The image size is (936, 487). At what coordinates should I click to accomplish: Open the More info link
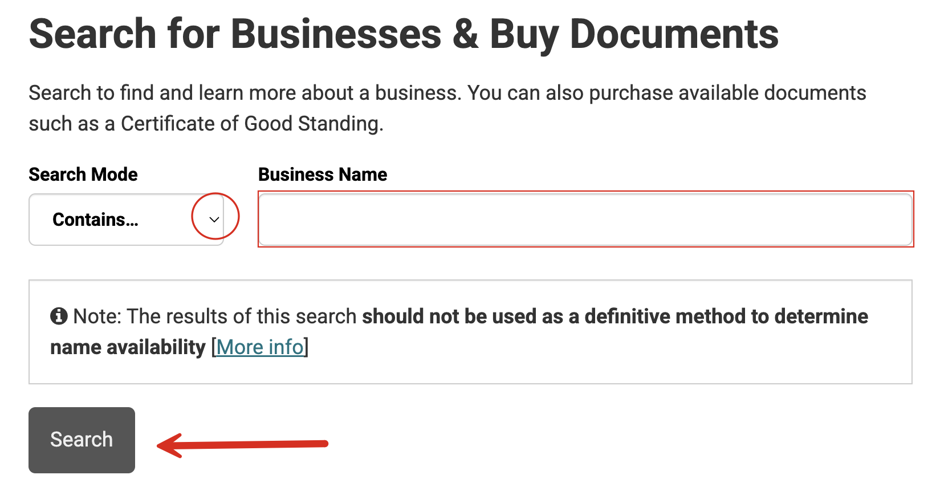pos(260,347)
